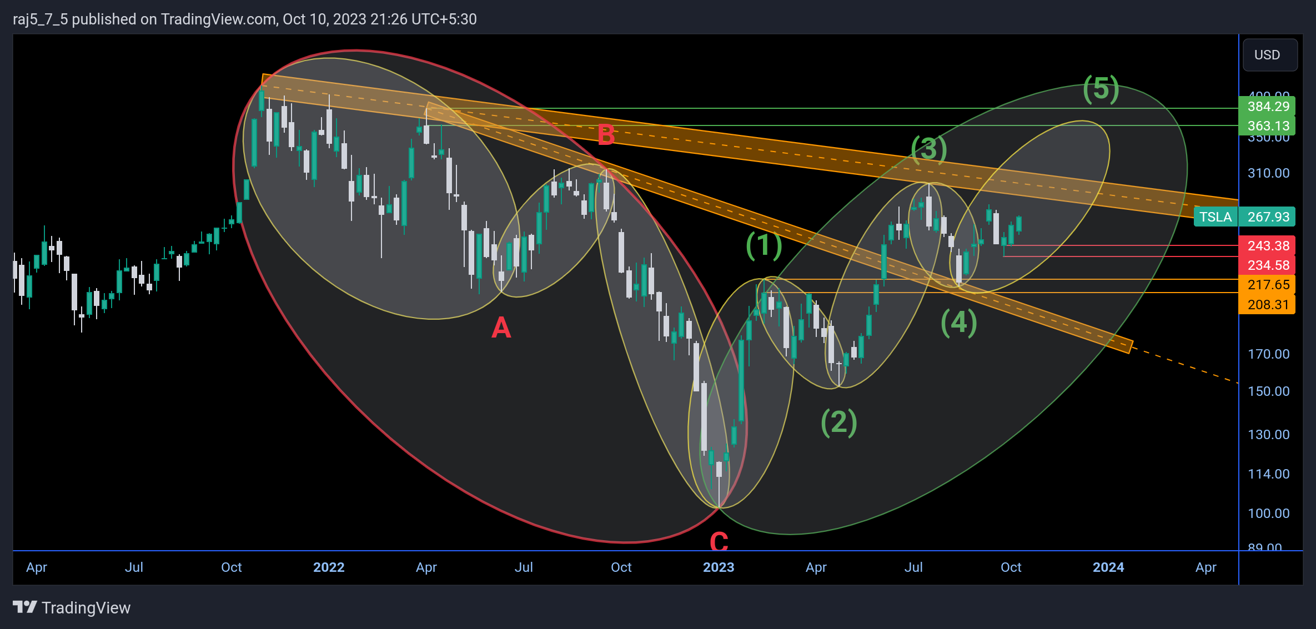Click the 2022 time axis label
The height and width of the screenshot is (629, 1316).
(x=329, y=567)
